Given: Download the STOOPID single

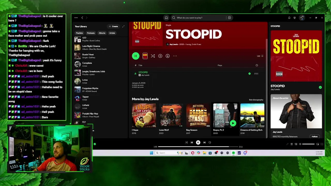Looking at the screenshot, I should (168, 56).
